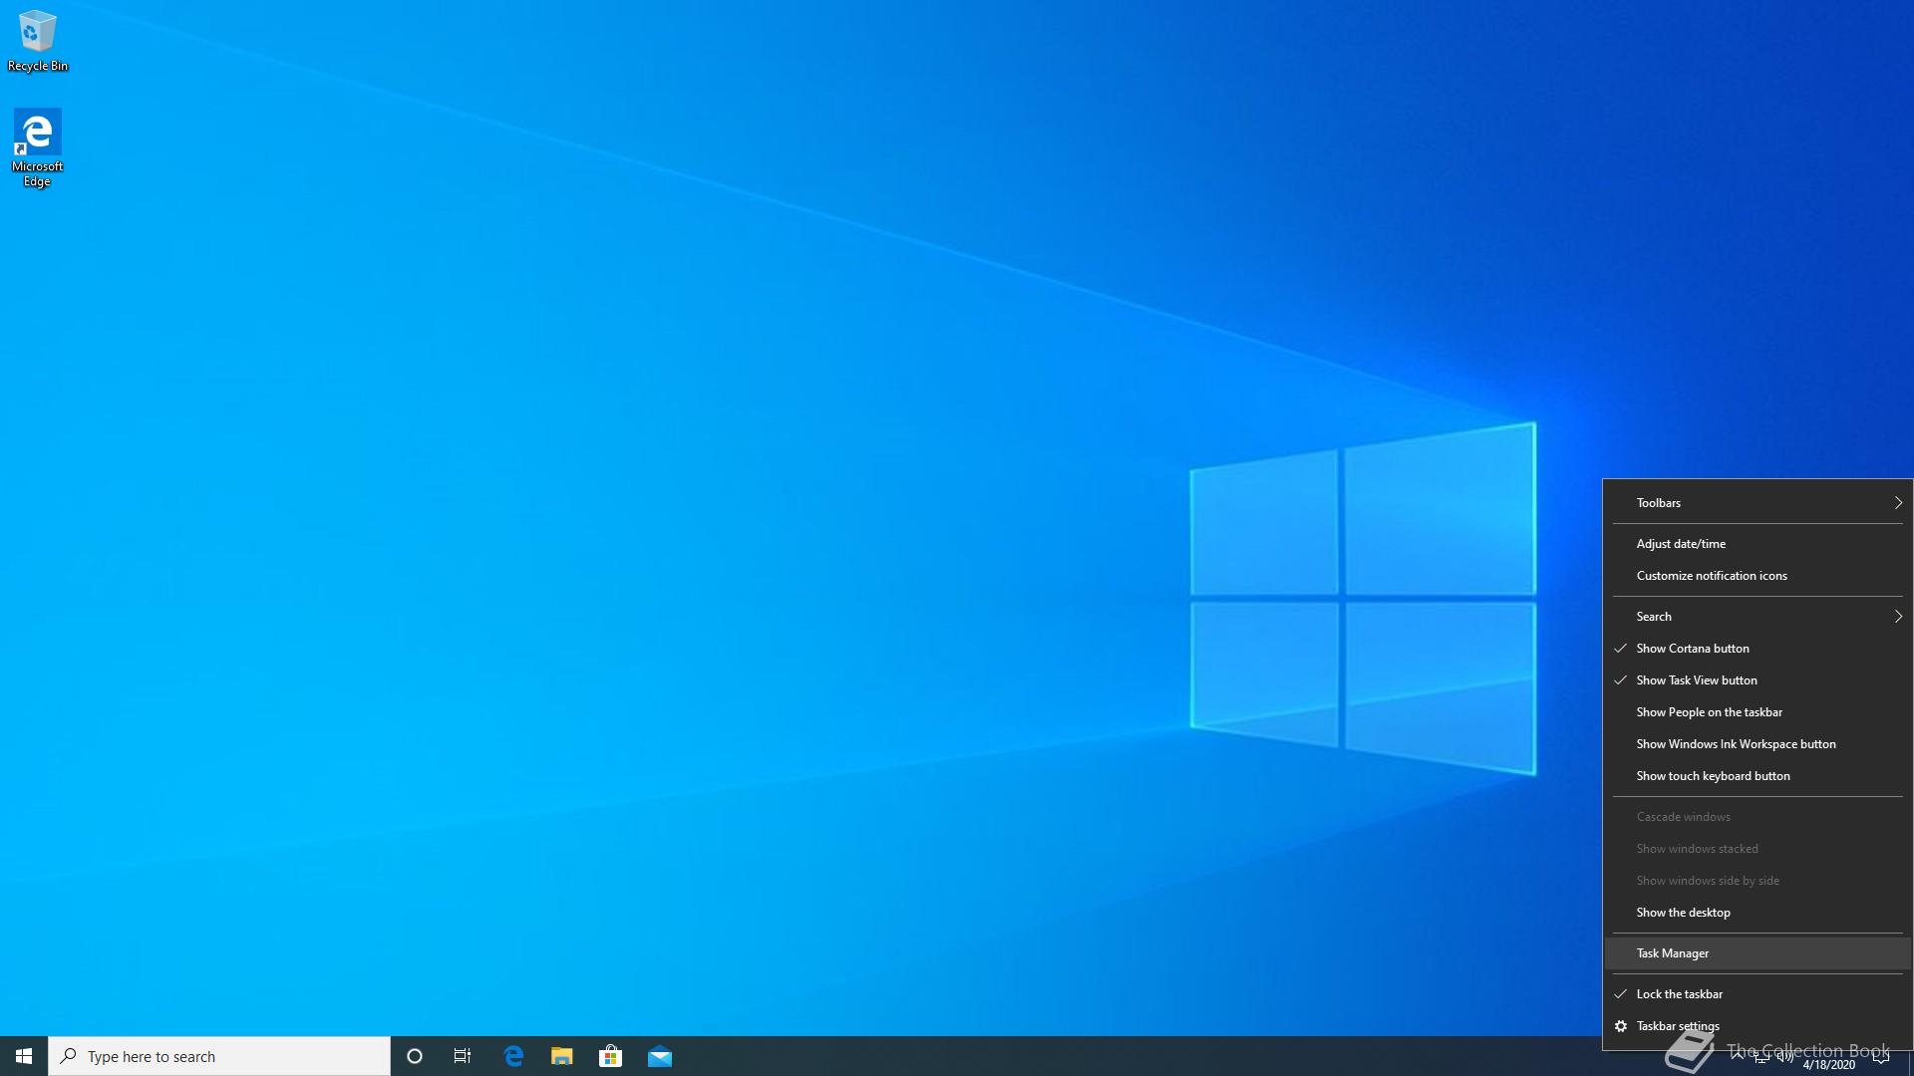Expand the Toolbars submenu

pyautogui.click(x=1757, y=503)
